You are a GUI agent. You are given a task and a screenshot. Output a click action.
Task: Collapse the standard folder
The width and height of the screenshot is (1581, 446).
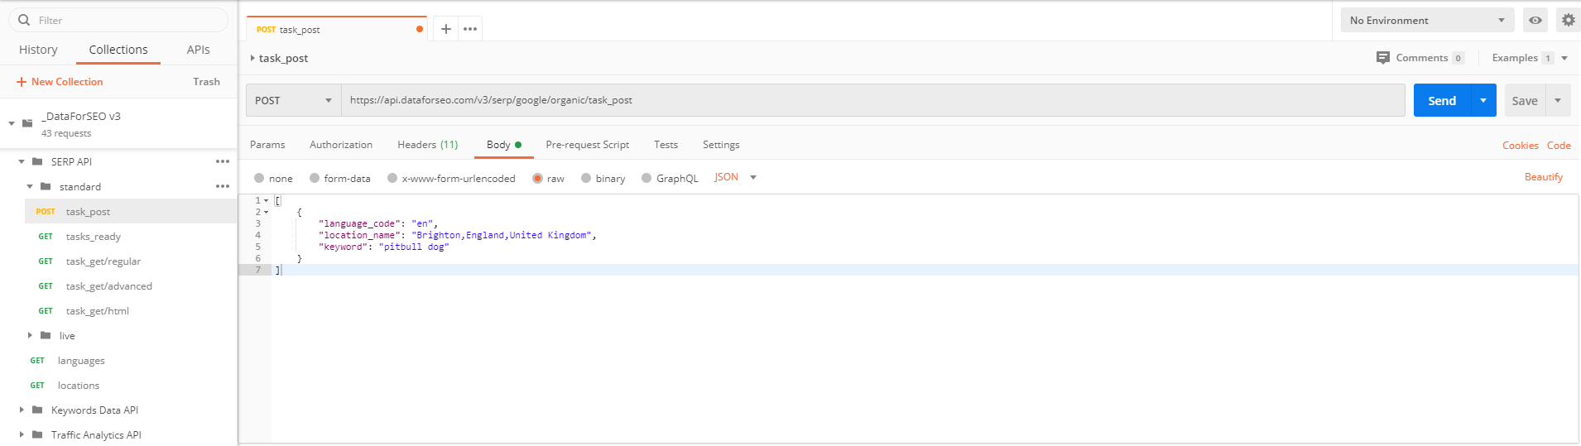click(x=30, y=186)
